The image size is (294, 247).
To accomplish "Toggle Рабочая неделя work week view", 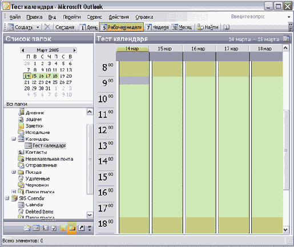I will click(122, 27).
